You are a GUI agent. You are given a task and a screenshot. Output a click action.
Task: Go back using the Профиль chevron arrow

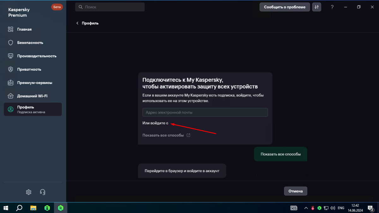point(77,23)
